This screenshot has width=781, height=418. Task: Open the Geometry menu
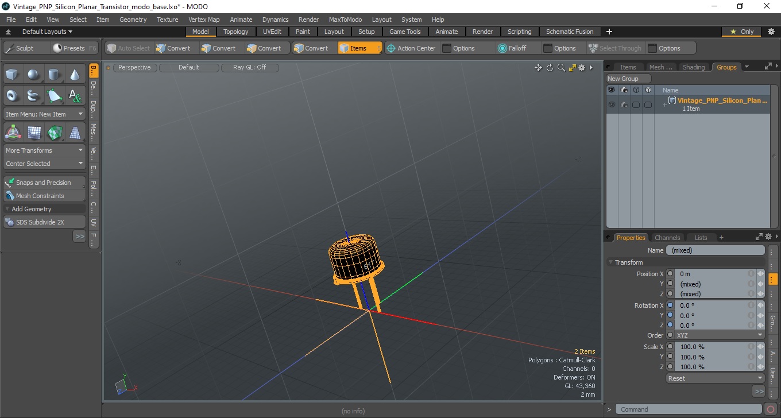pos(133,20)
